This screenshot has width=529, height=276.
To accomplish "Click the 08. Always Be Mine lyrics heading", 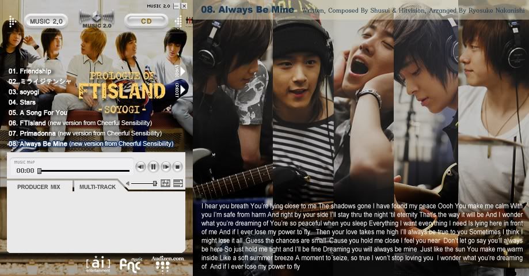I will click(x=248, y=9).
